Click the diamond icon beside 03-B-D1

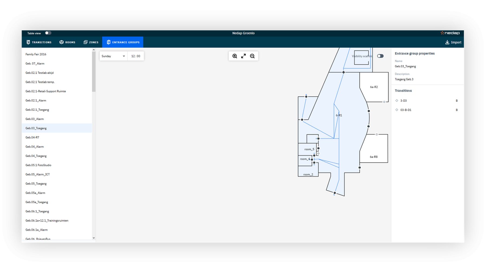click(397, 110)
